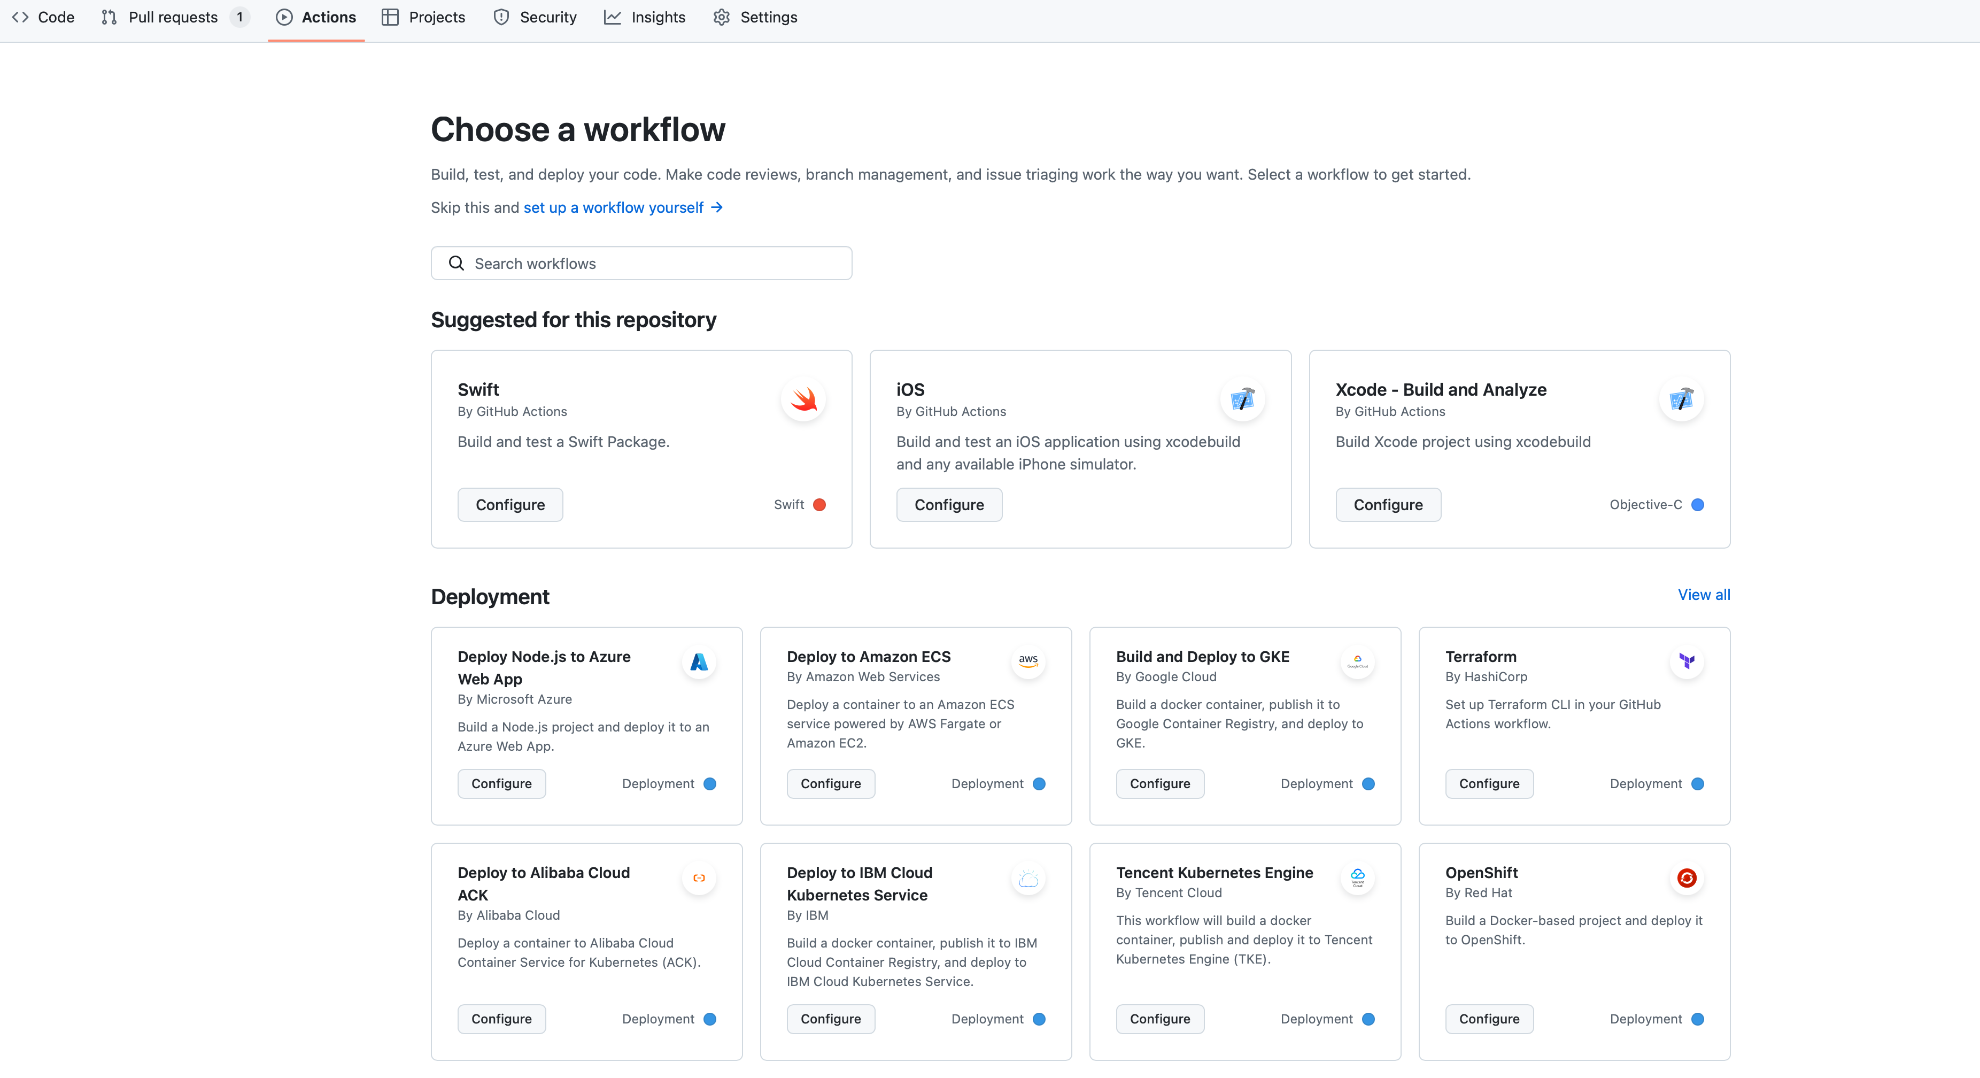Open View all deployment workflows

click(x=1703, y=595)
